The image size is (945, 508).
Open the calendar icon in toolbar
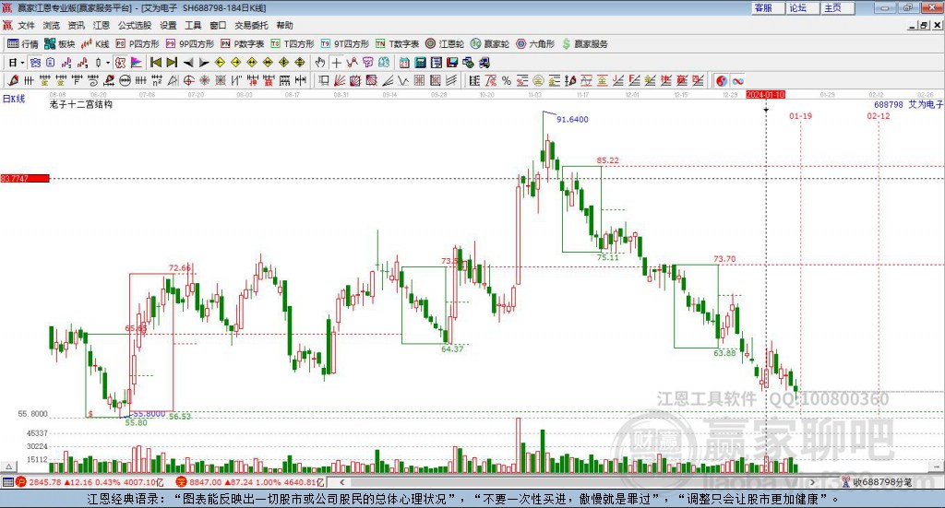[x=404, y=63]
